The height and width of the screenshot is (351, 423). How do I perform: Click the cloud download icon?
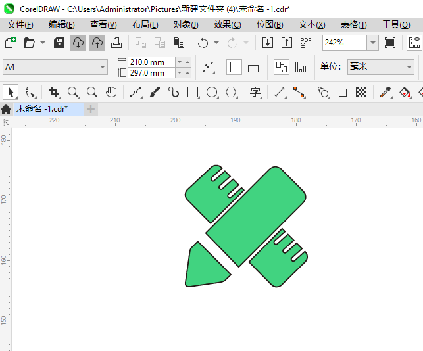[x=78, y=43]
